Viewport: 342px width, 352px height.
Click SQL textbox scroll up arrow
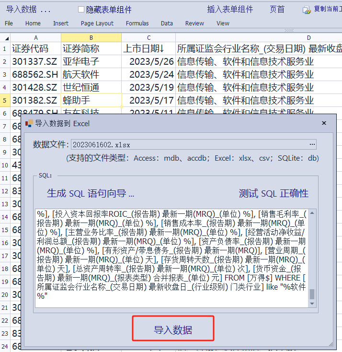(x=312, y=213)
